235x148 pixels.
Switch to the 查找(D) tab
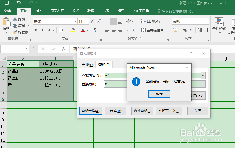(88, 65)
